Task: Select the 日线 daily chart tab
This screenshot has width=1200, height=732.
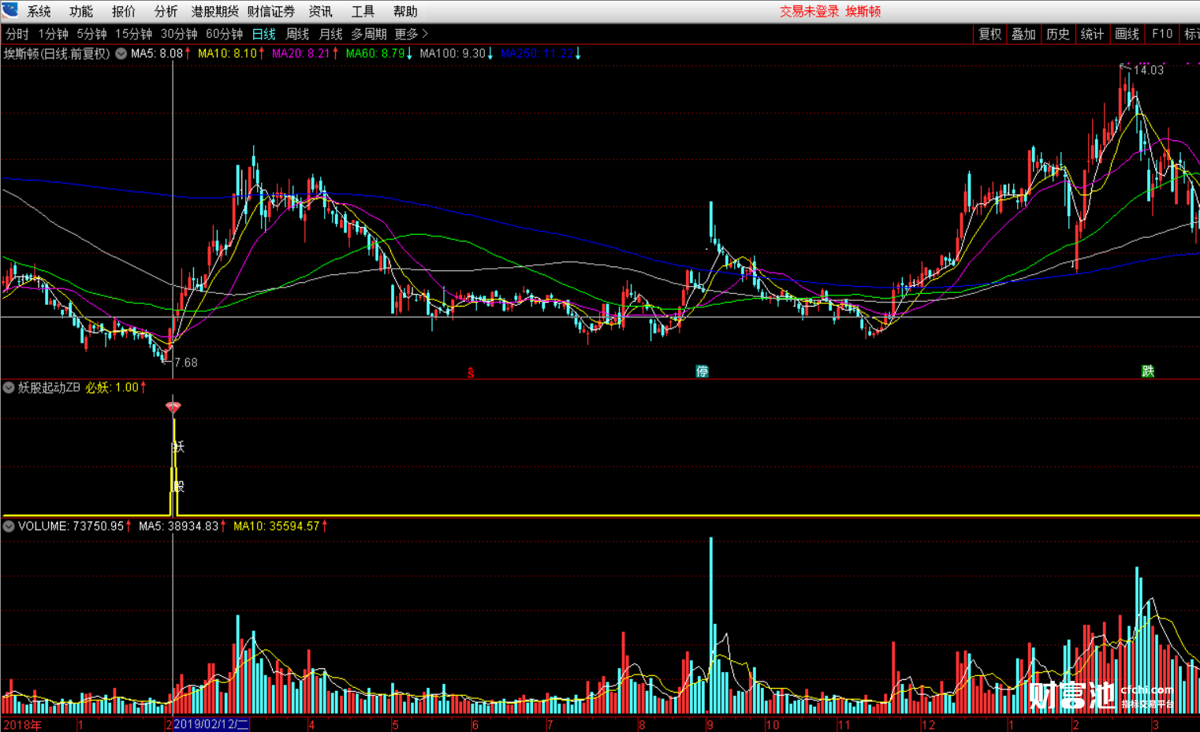Action: coord(264,34)
